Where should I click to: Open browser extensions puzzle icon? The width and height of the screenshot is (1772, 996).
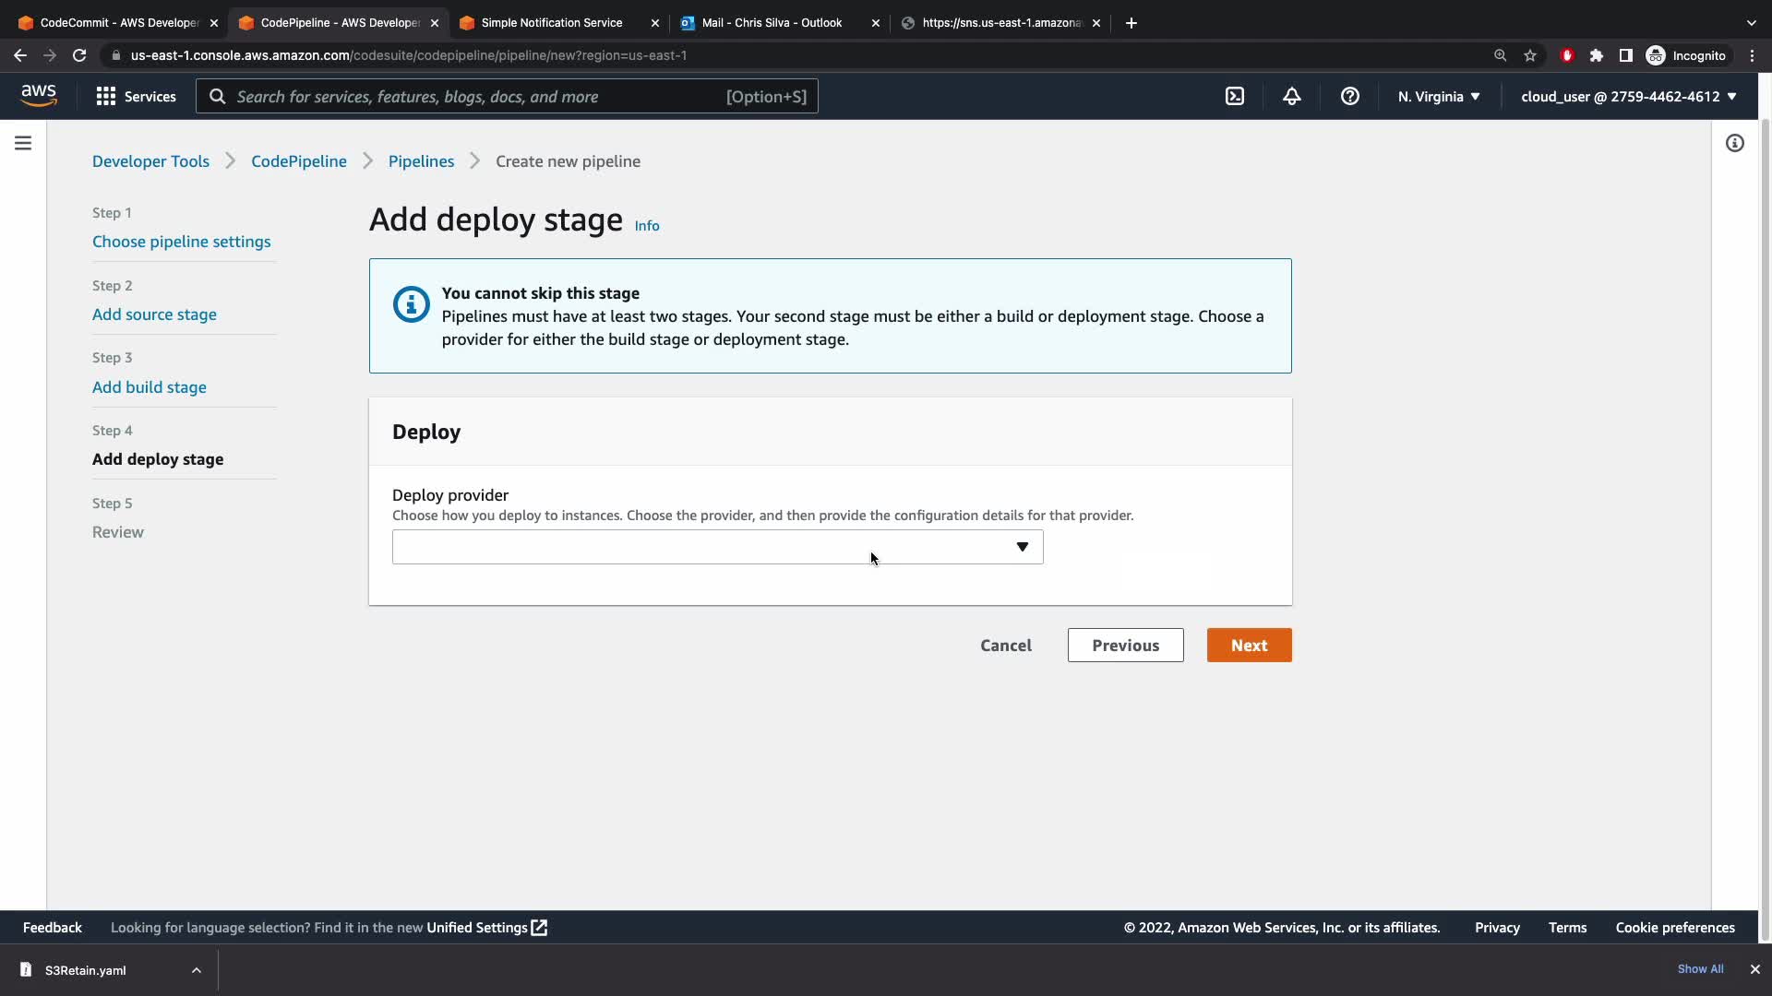point(1597,55)
